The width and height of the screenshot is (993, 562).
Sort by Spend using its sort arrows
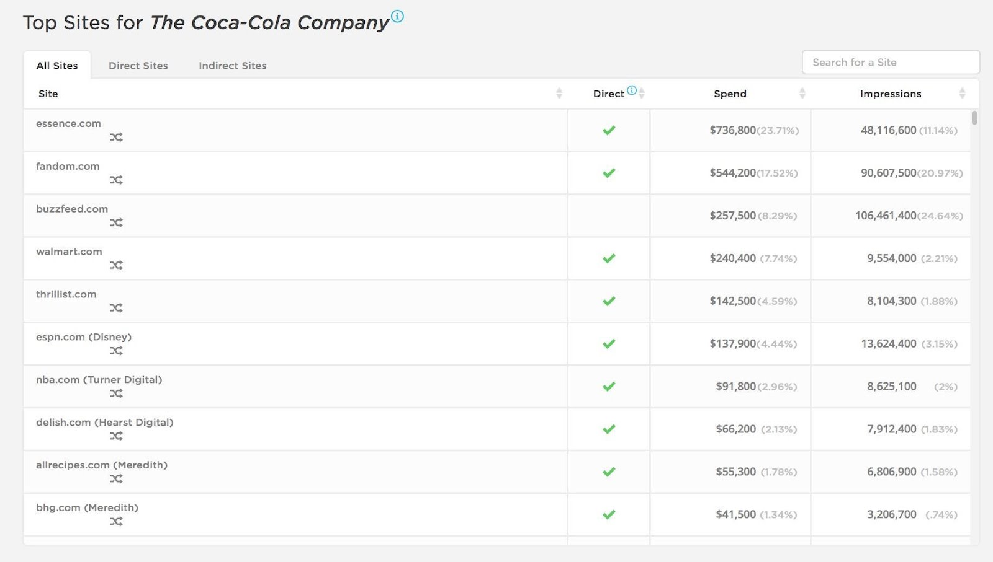coord(802,94)
